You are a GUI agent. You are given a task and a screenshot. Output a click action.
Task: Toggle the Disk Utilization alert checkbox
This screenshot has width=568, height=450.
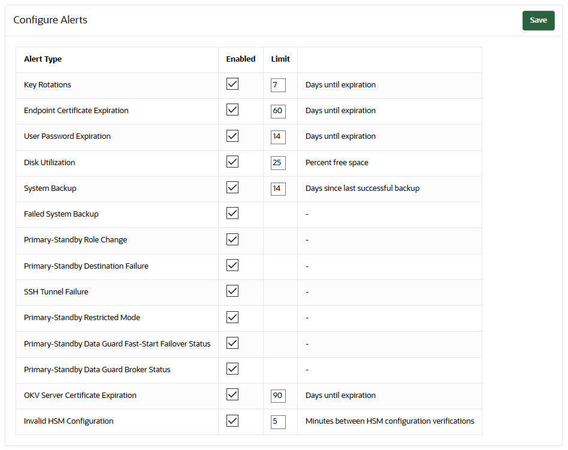(x=232, y=162)
